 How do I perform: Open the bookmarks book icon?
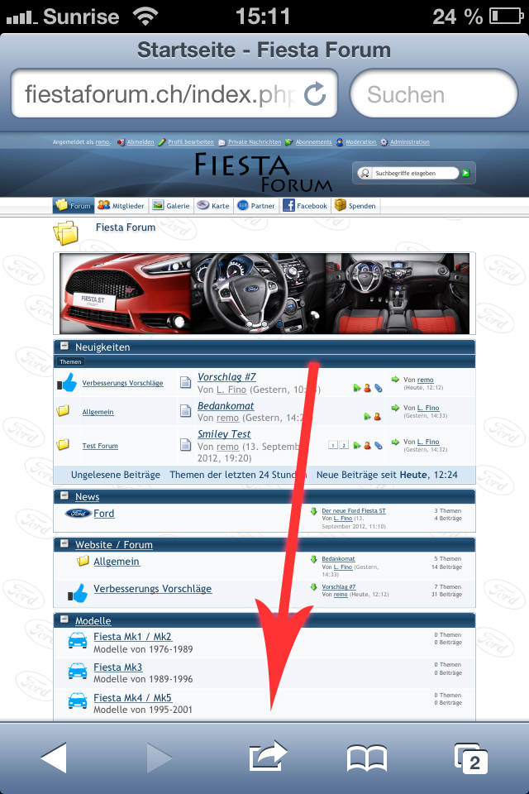tap(367, 757)
